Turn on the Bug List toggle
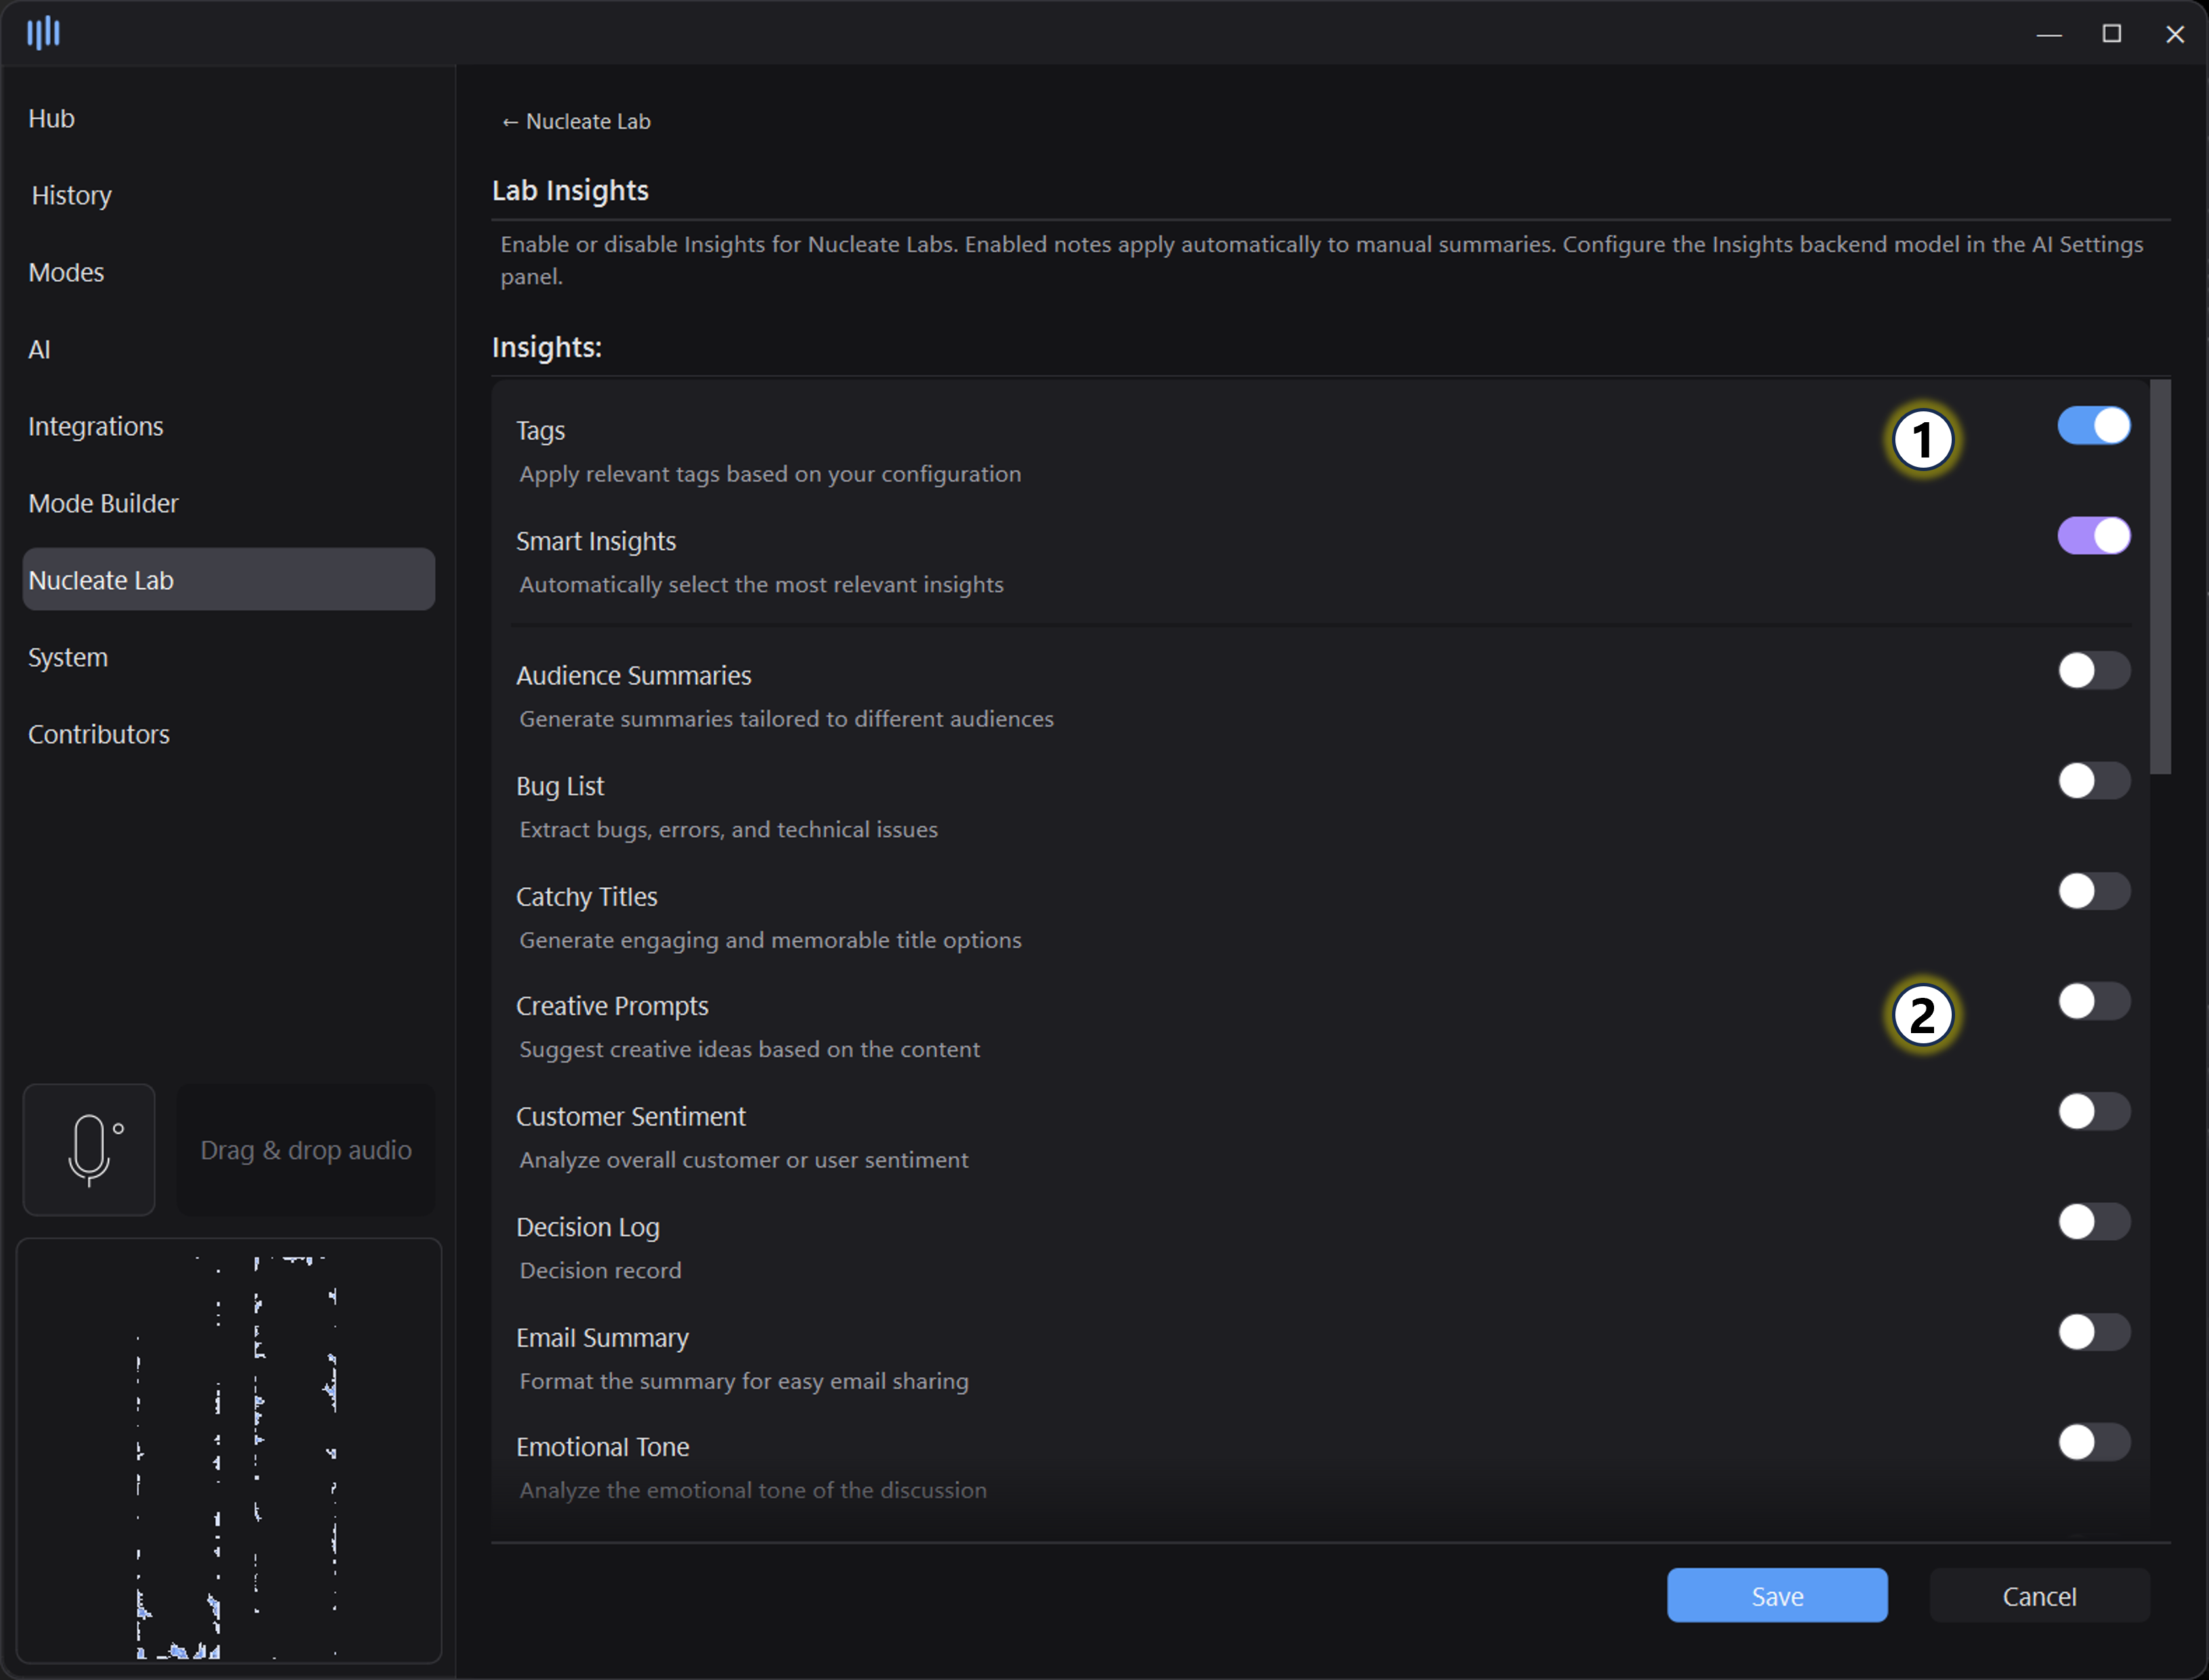The image size is (2209, 1680). (2093, 781)
